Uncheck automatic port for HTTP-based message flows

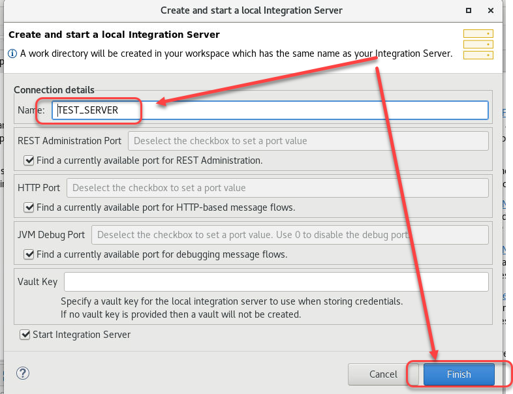[29, 207]
